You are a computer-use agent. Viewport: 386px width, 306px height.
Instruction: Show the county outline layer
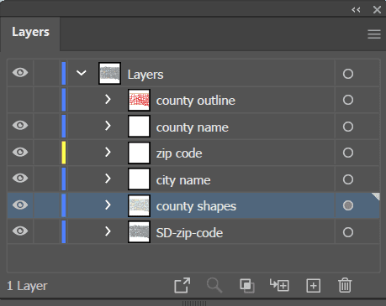pyautogui.click(x=20, y=100)
